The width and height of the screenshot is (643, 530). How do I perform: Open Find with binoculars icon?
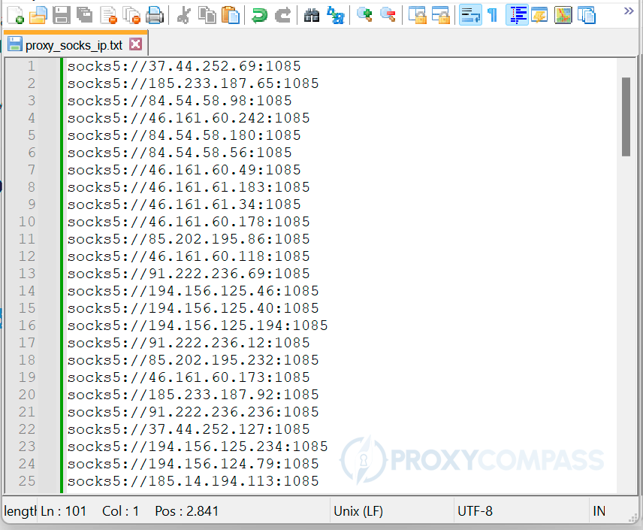(312, 15)
